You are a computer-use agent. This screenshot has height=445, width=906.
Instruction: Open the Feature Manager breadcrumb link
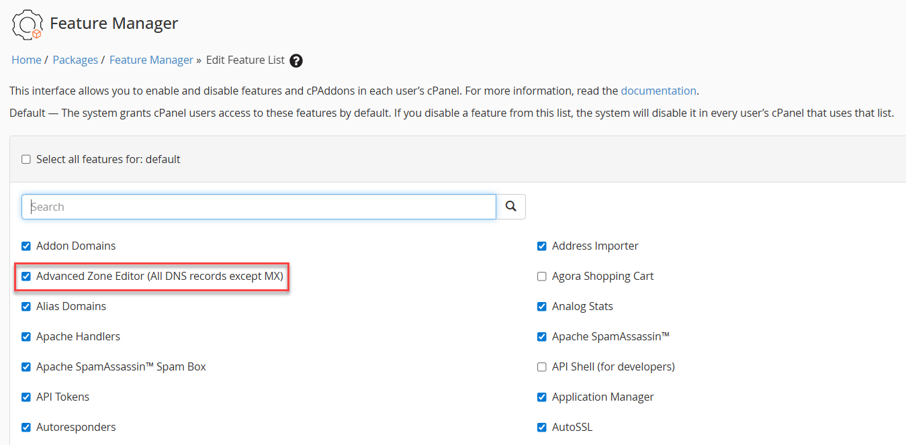coord(151,60)
